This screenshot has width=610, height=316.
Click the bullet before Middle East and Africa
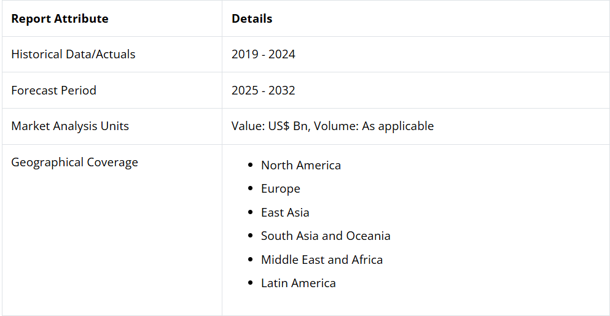click(x=250, y=260)
